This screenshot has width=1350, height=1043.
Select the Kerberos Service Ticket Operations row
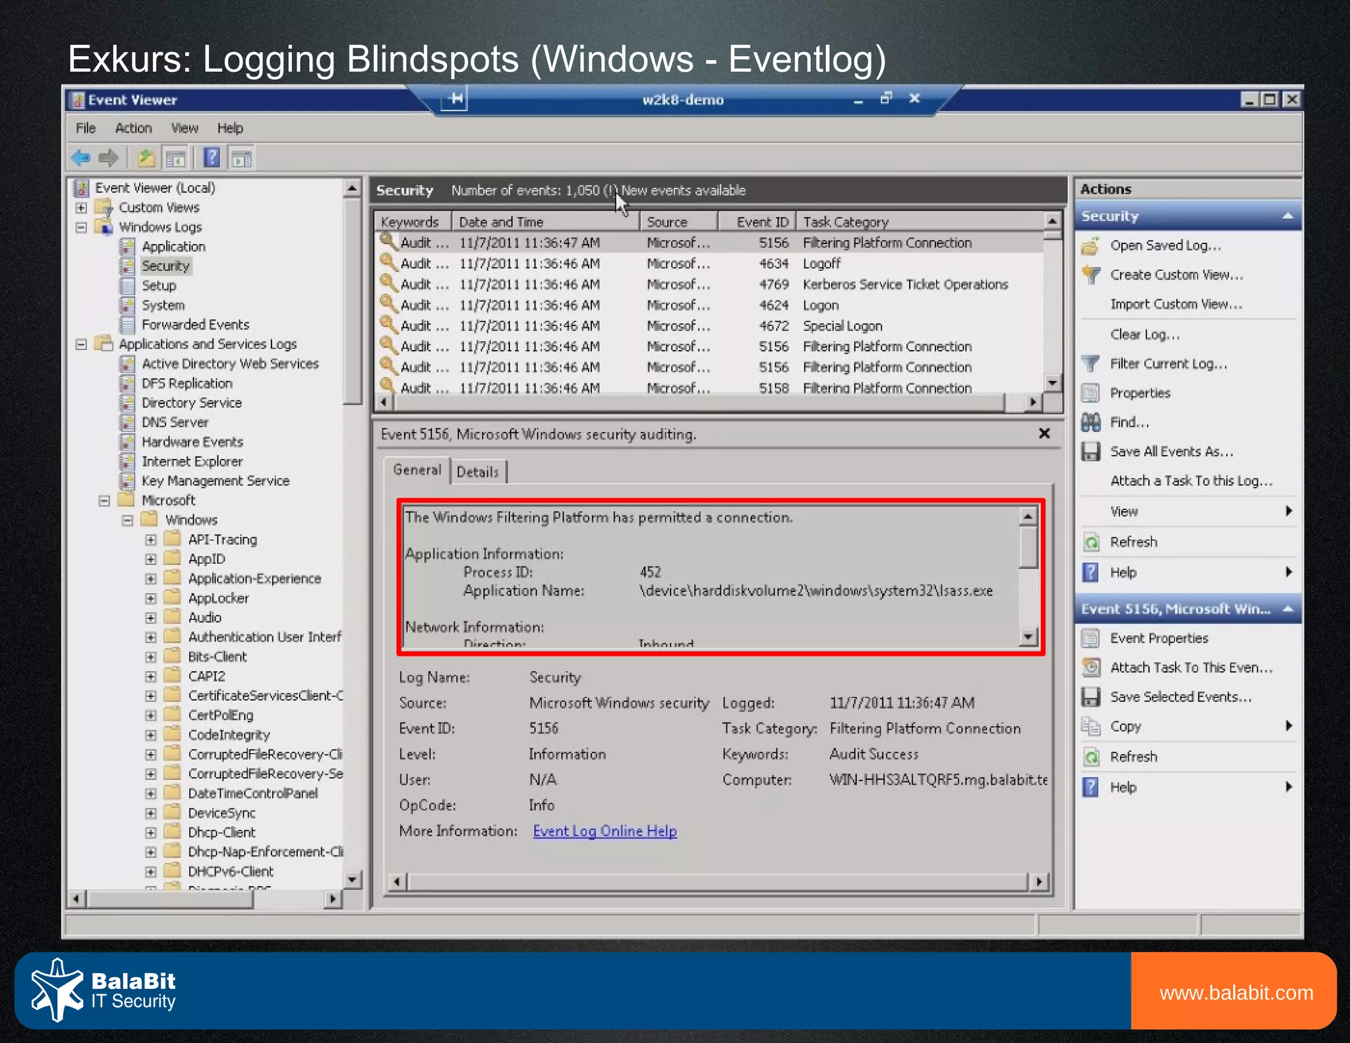pos(709,284)
